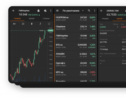Open chart settings sliders icon
The width and height of the screenshot is (126, 98).
(23, 24)
